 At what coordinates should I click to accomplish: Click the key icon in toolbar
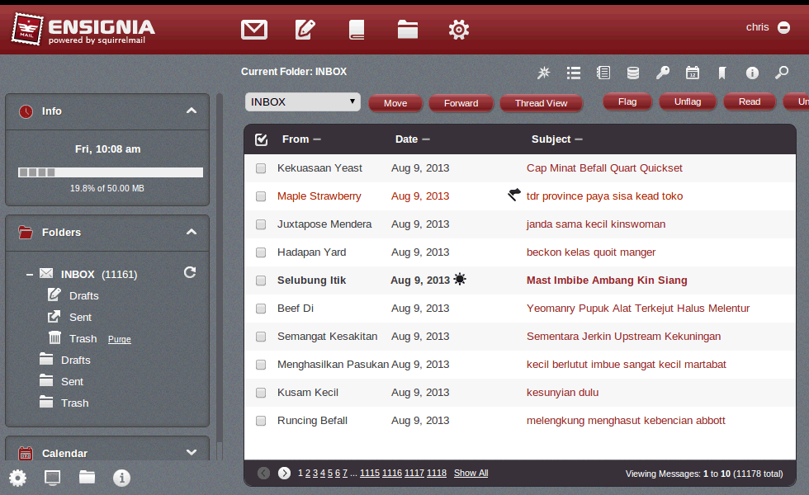tap(662, 73)
